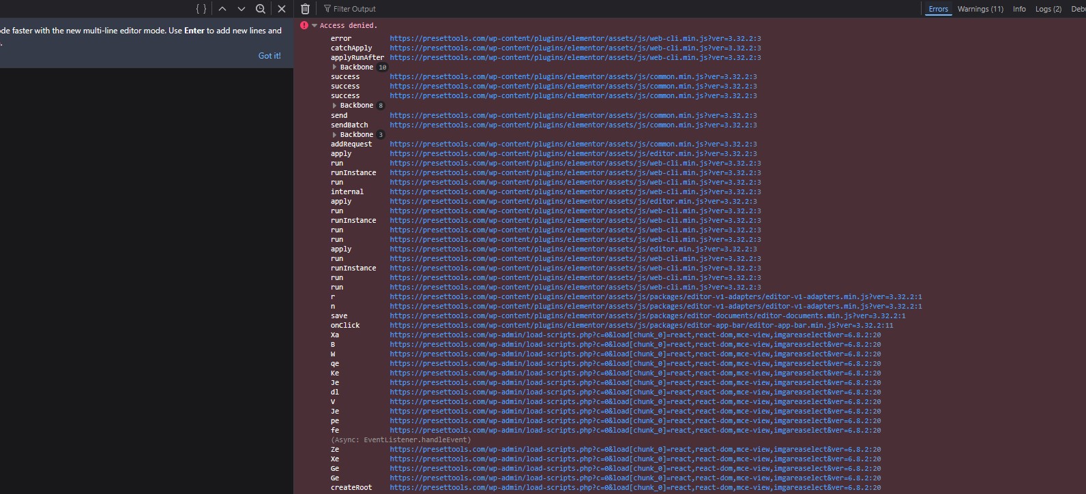Go to previous expression with up chevron
Image resolution: width=1086 pixels, height=494 pixels.
[x=222, y=9]
